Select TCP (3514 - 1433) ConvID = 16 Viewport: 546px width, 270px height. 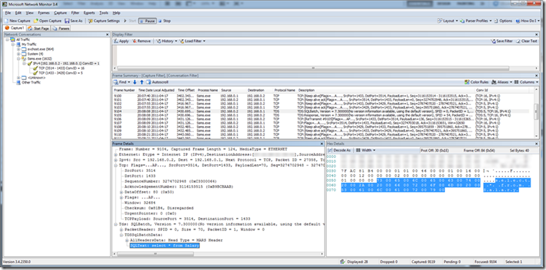click(x=61, y=68)
